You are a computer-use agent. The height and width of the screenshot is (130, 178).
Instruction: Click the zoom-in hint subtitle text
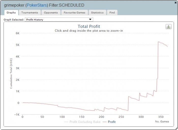pos(89,31)
